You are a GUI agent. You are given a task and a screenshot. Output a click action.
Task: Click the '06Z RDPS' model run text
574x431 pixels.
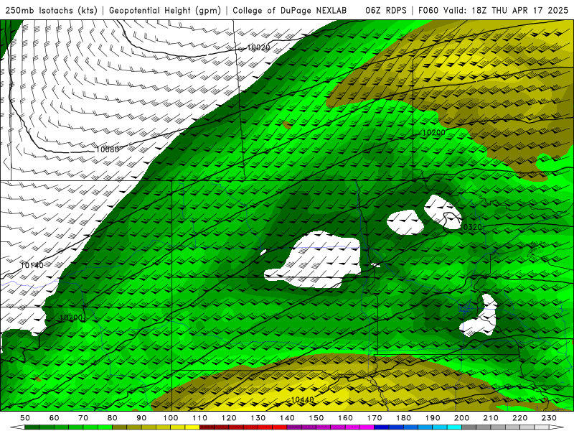point(386,10)
